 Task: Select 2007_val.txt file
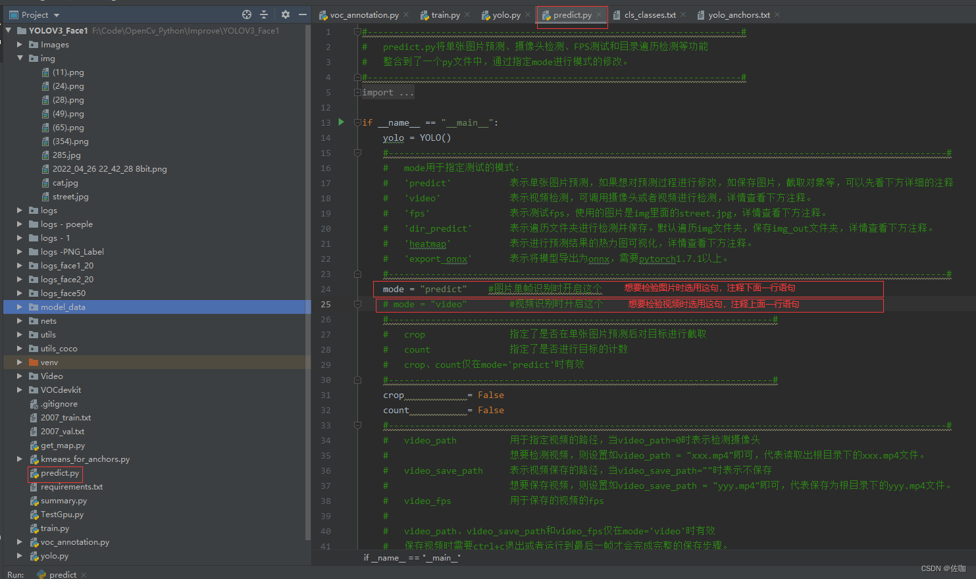[x=63, y=431]
